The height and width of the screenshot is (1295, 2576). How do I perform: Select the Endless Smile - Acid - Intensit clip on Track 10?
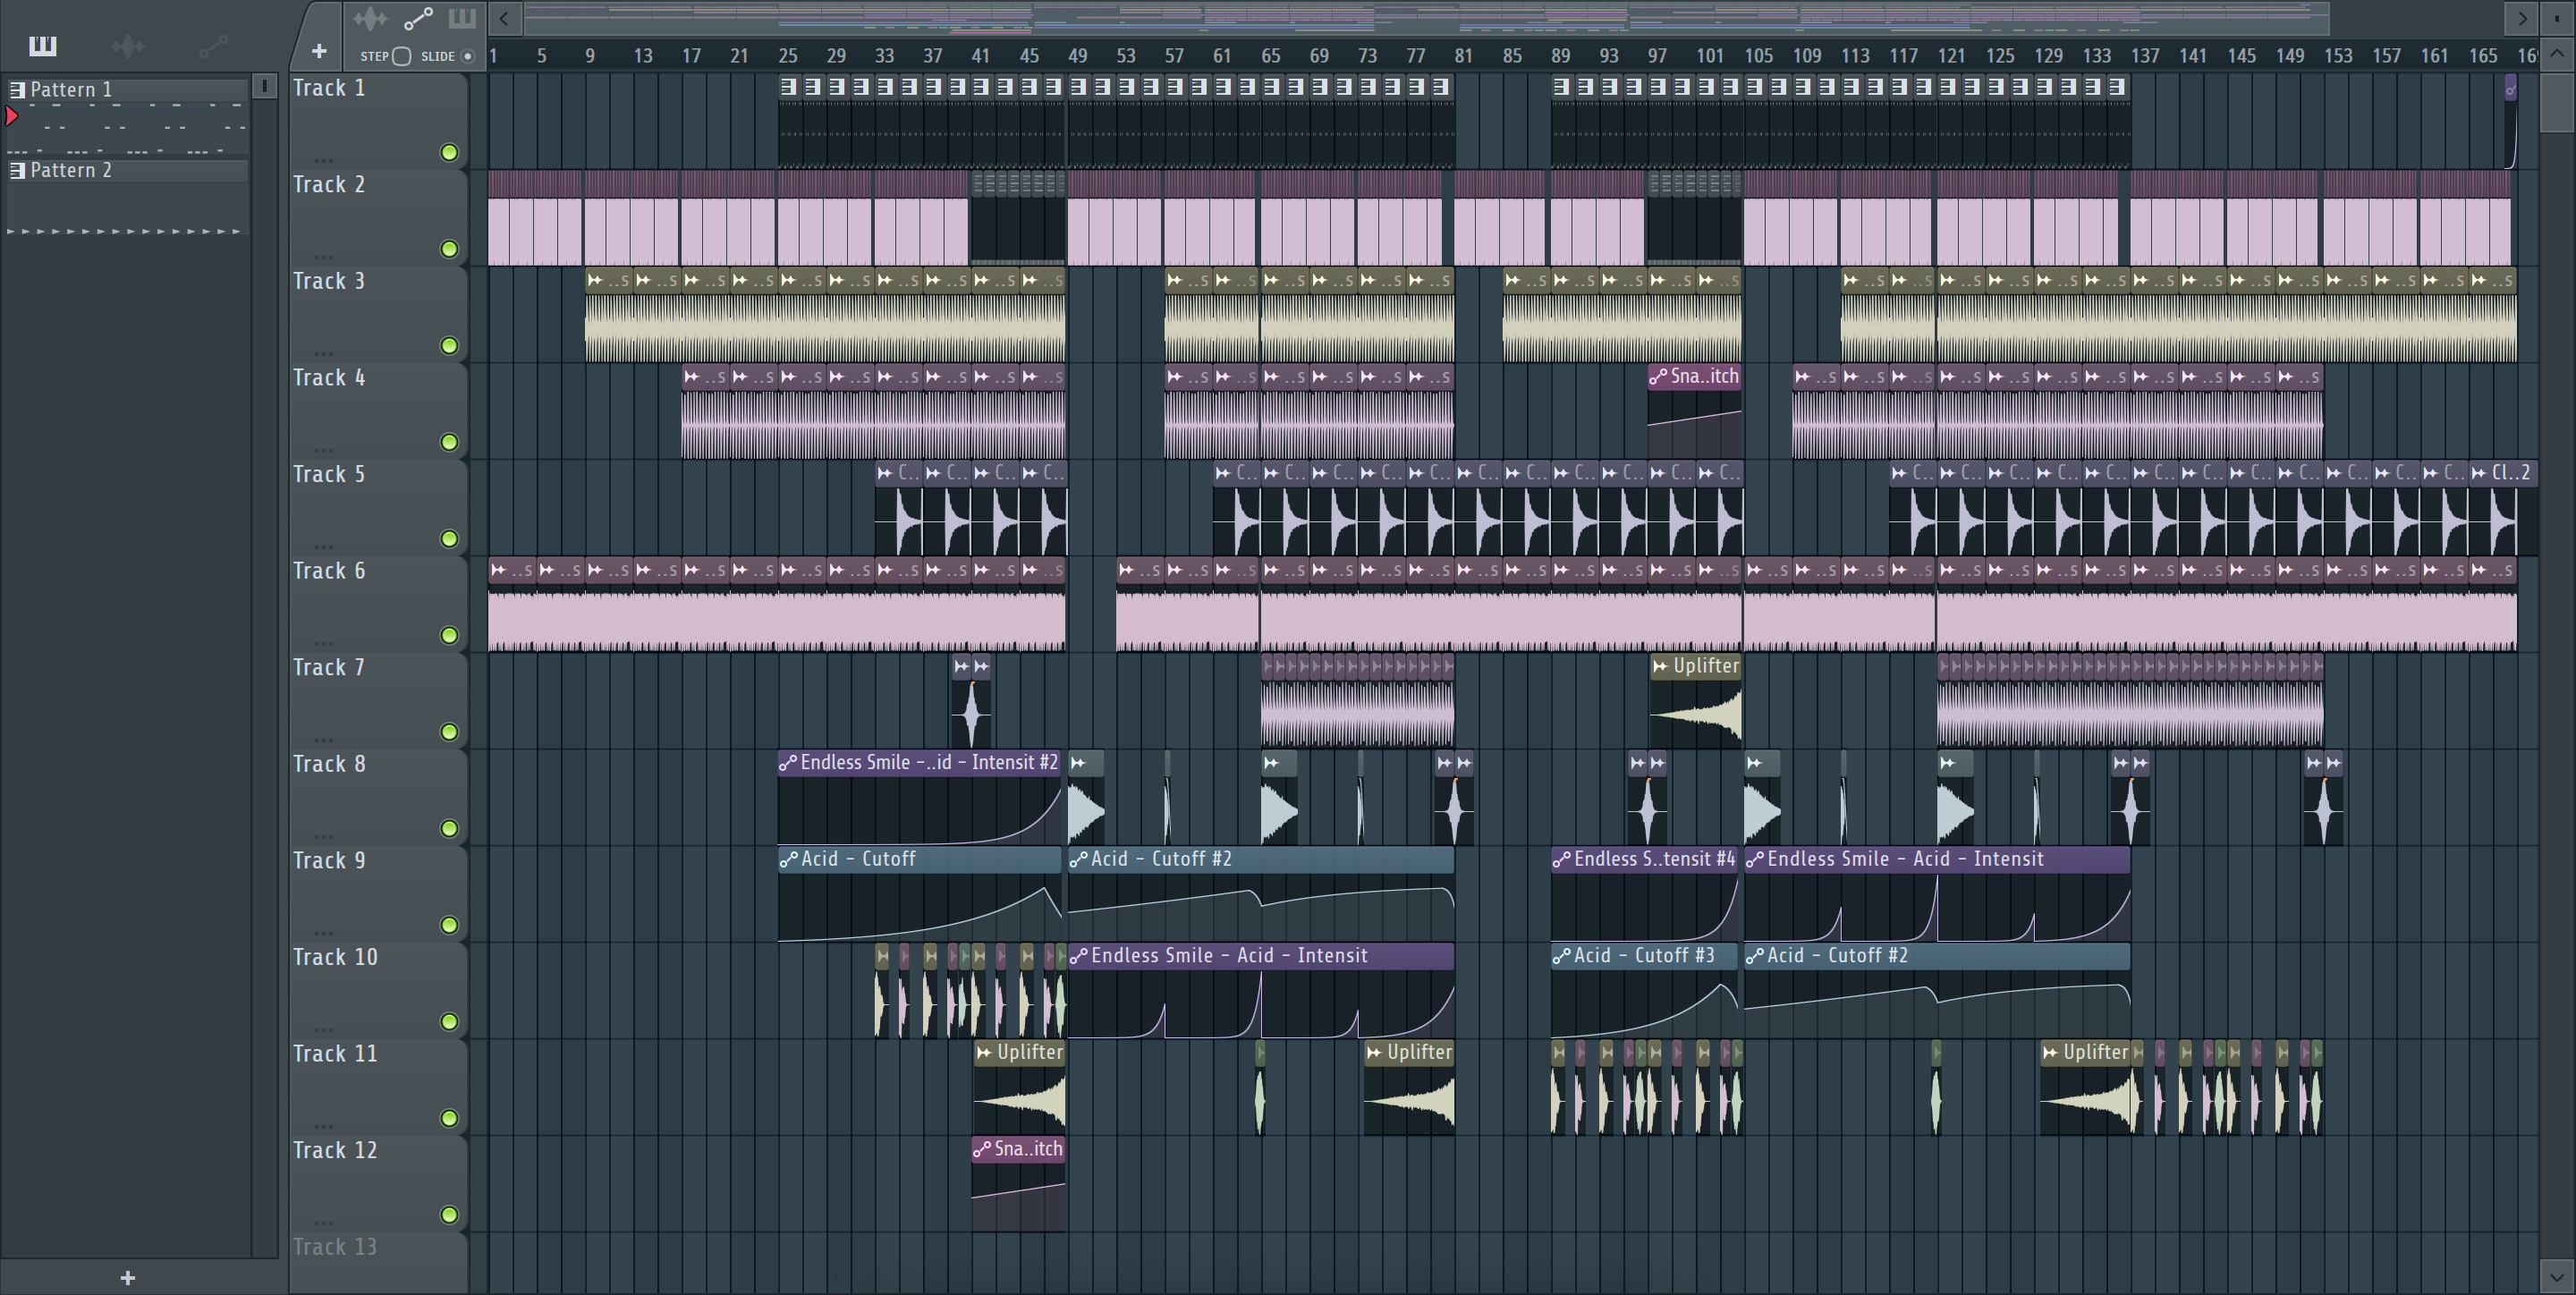(x=1261, y=991)
